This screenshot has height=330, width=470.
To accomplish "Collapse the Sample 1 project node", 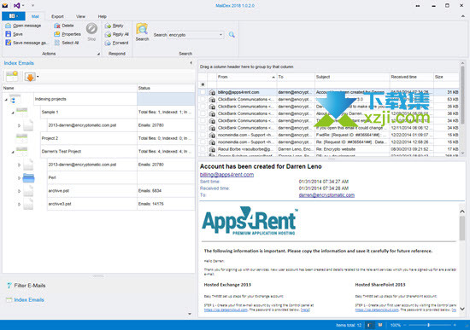I will 13,113.
